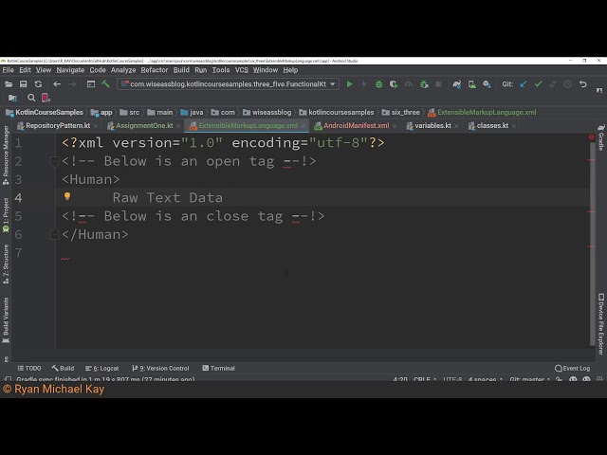Click the Run with Coverage shield icon
The image size is (607, 455).
click(x=394, y=84)
